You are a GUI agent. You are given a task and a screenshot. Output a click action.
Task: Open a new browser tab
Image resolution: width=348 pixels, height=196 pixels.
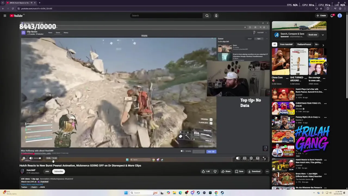40,3
